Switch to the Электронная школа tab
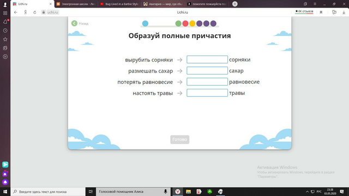Screen dimensions: 349x196 76,4
